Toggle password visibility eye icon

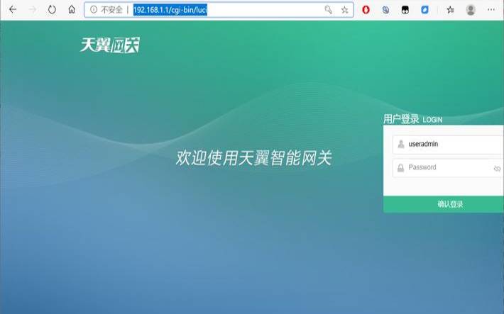tap(497, 169)
